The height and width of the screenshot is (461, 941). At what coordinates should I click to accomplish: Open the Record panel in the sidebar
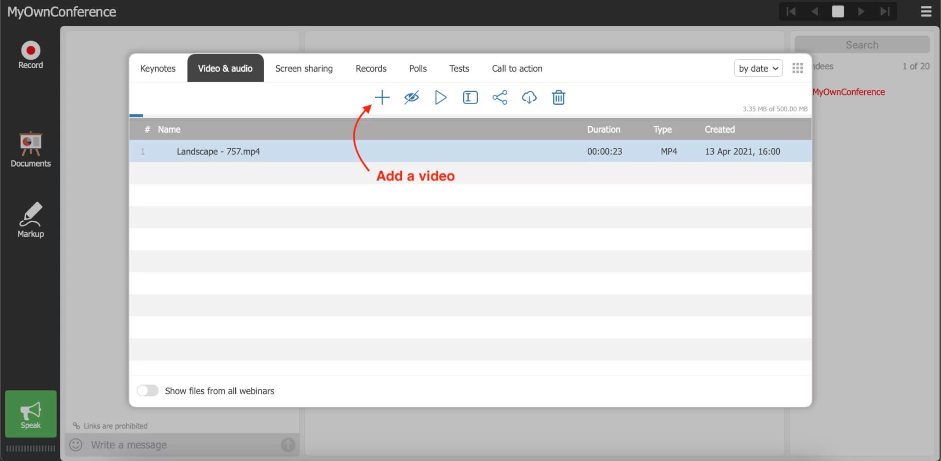click(30, 54)
